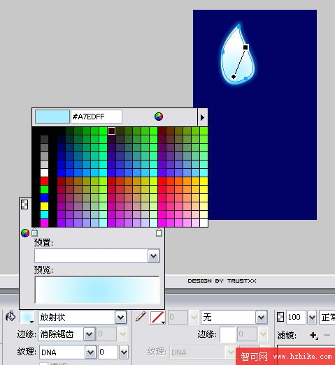Click the left gradient color stop
This screenshot has width=335, height=365.
tap(34, 232)
